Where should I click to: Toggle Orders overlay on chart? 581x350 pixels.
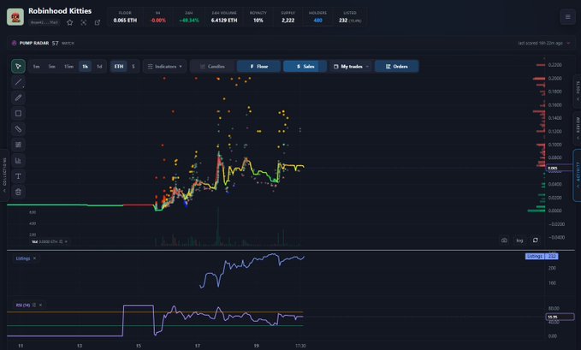tap(396, 67)
